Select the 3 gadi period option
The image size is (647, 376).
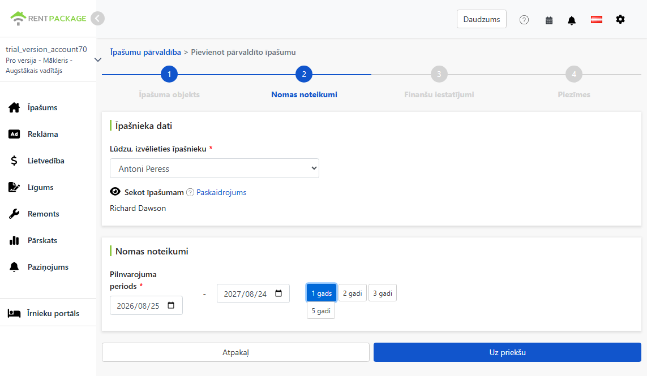click(x=383, y=293)
